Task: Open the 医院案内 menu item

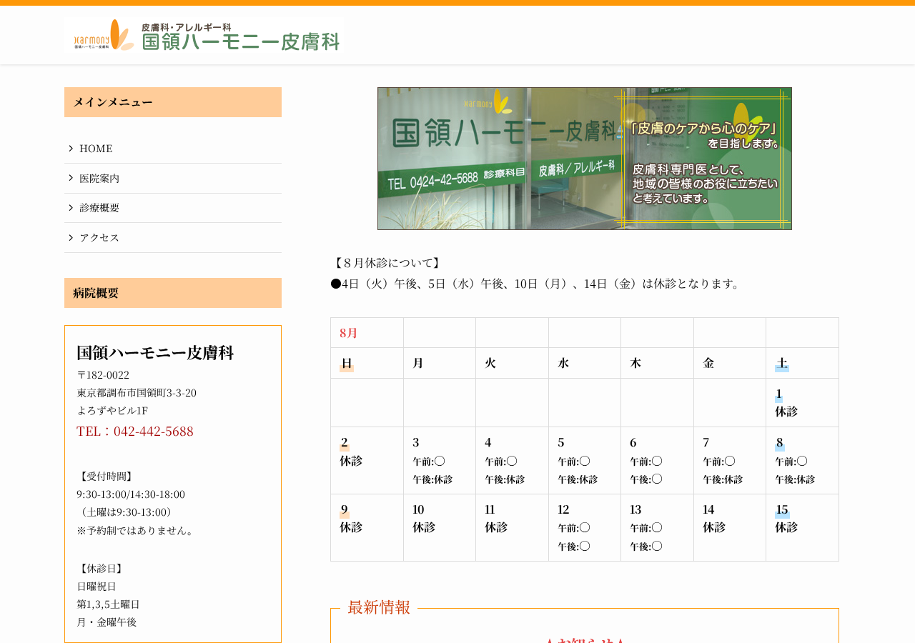Action: coord(173,179)
